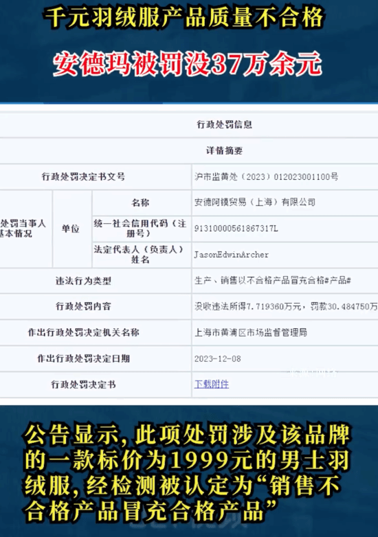Click the caption line starting 公告显示
Screen dimensions: 378x537
187,435
